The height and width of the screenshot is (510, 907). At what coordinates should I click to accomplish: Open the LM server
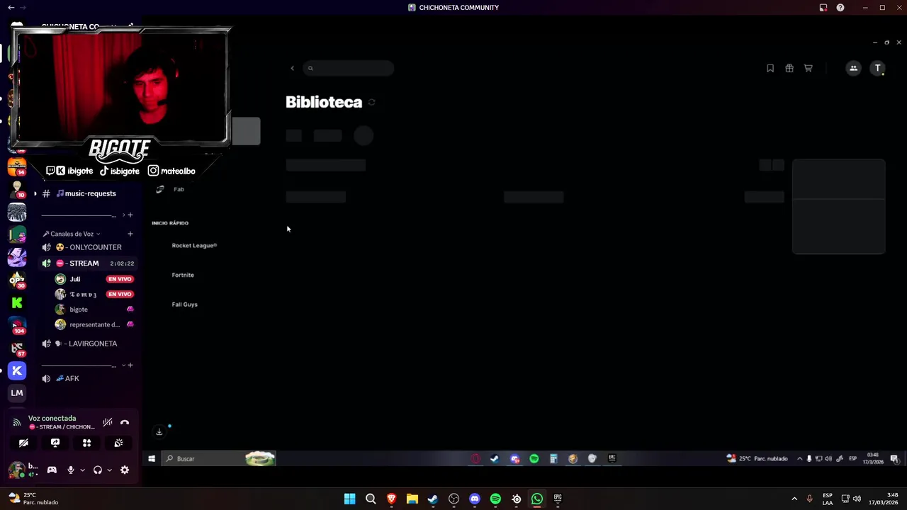click(x=17, y=393)
